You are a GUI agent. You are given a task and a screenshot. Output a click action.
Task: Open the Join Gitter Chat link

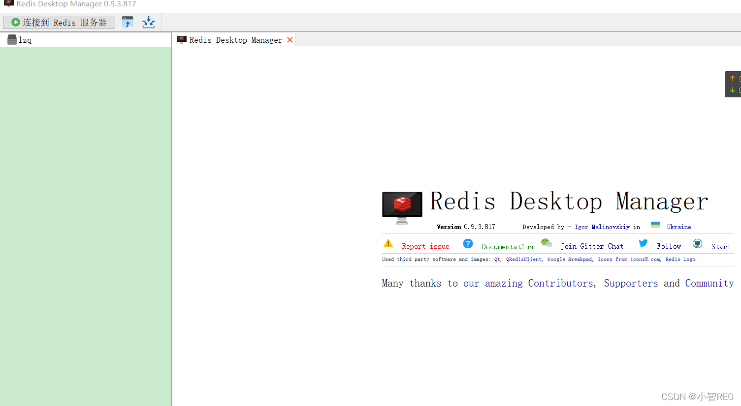coord(592,246)
